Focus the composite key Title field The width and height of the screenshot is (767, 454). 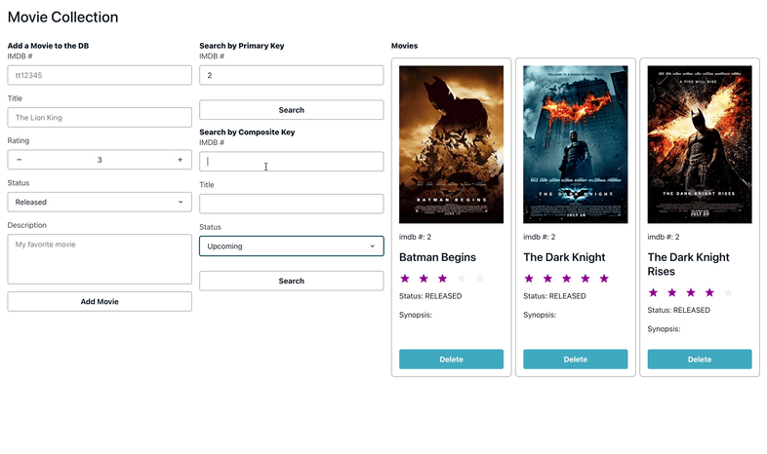[292, 204]
